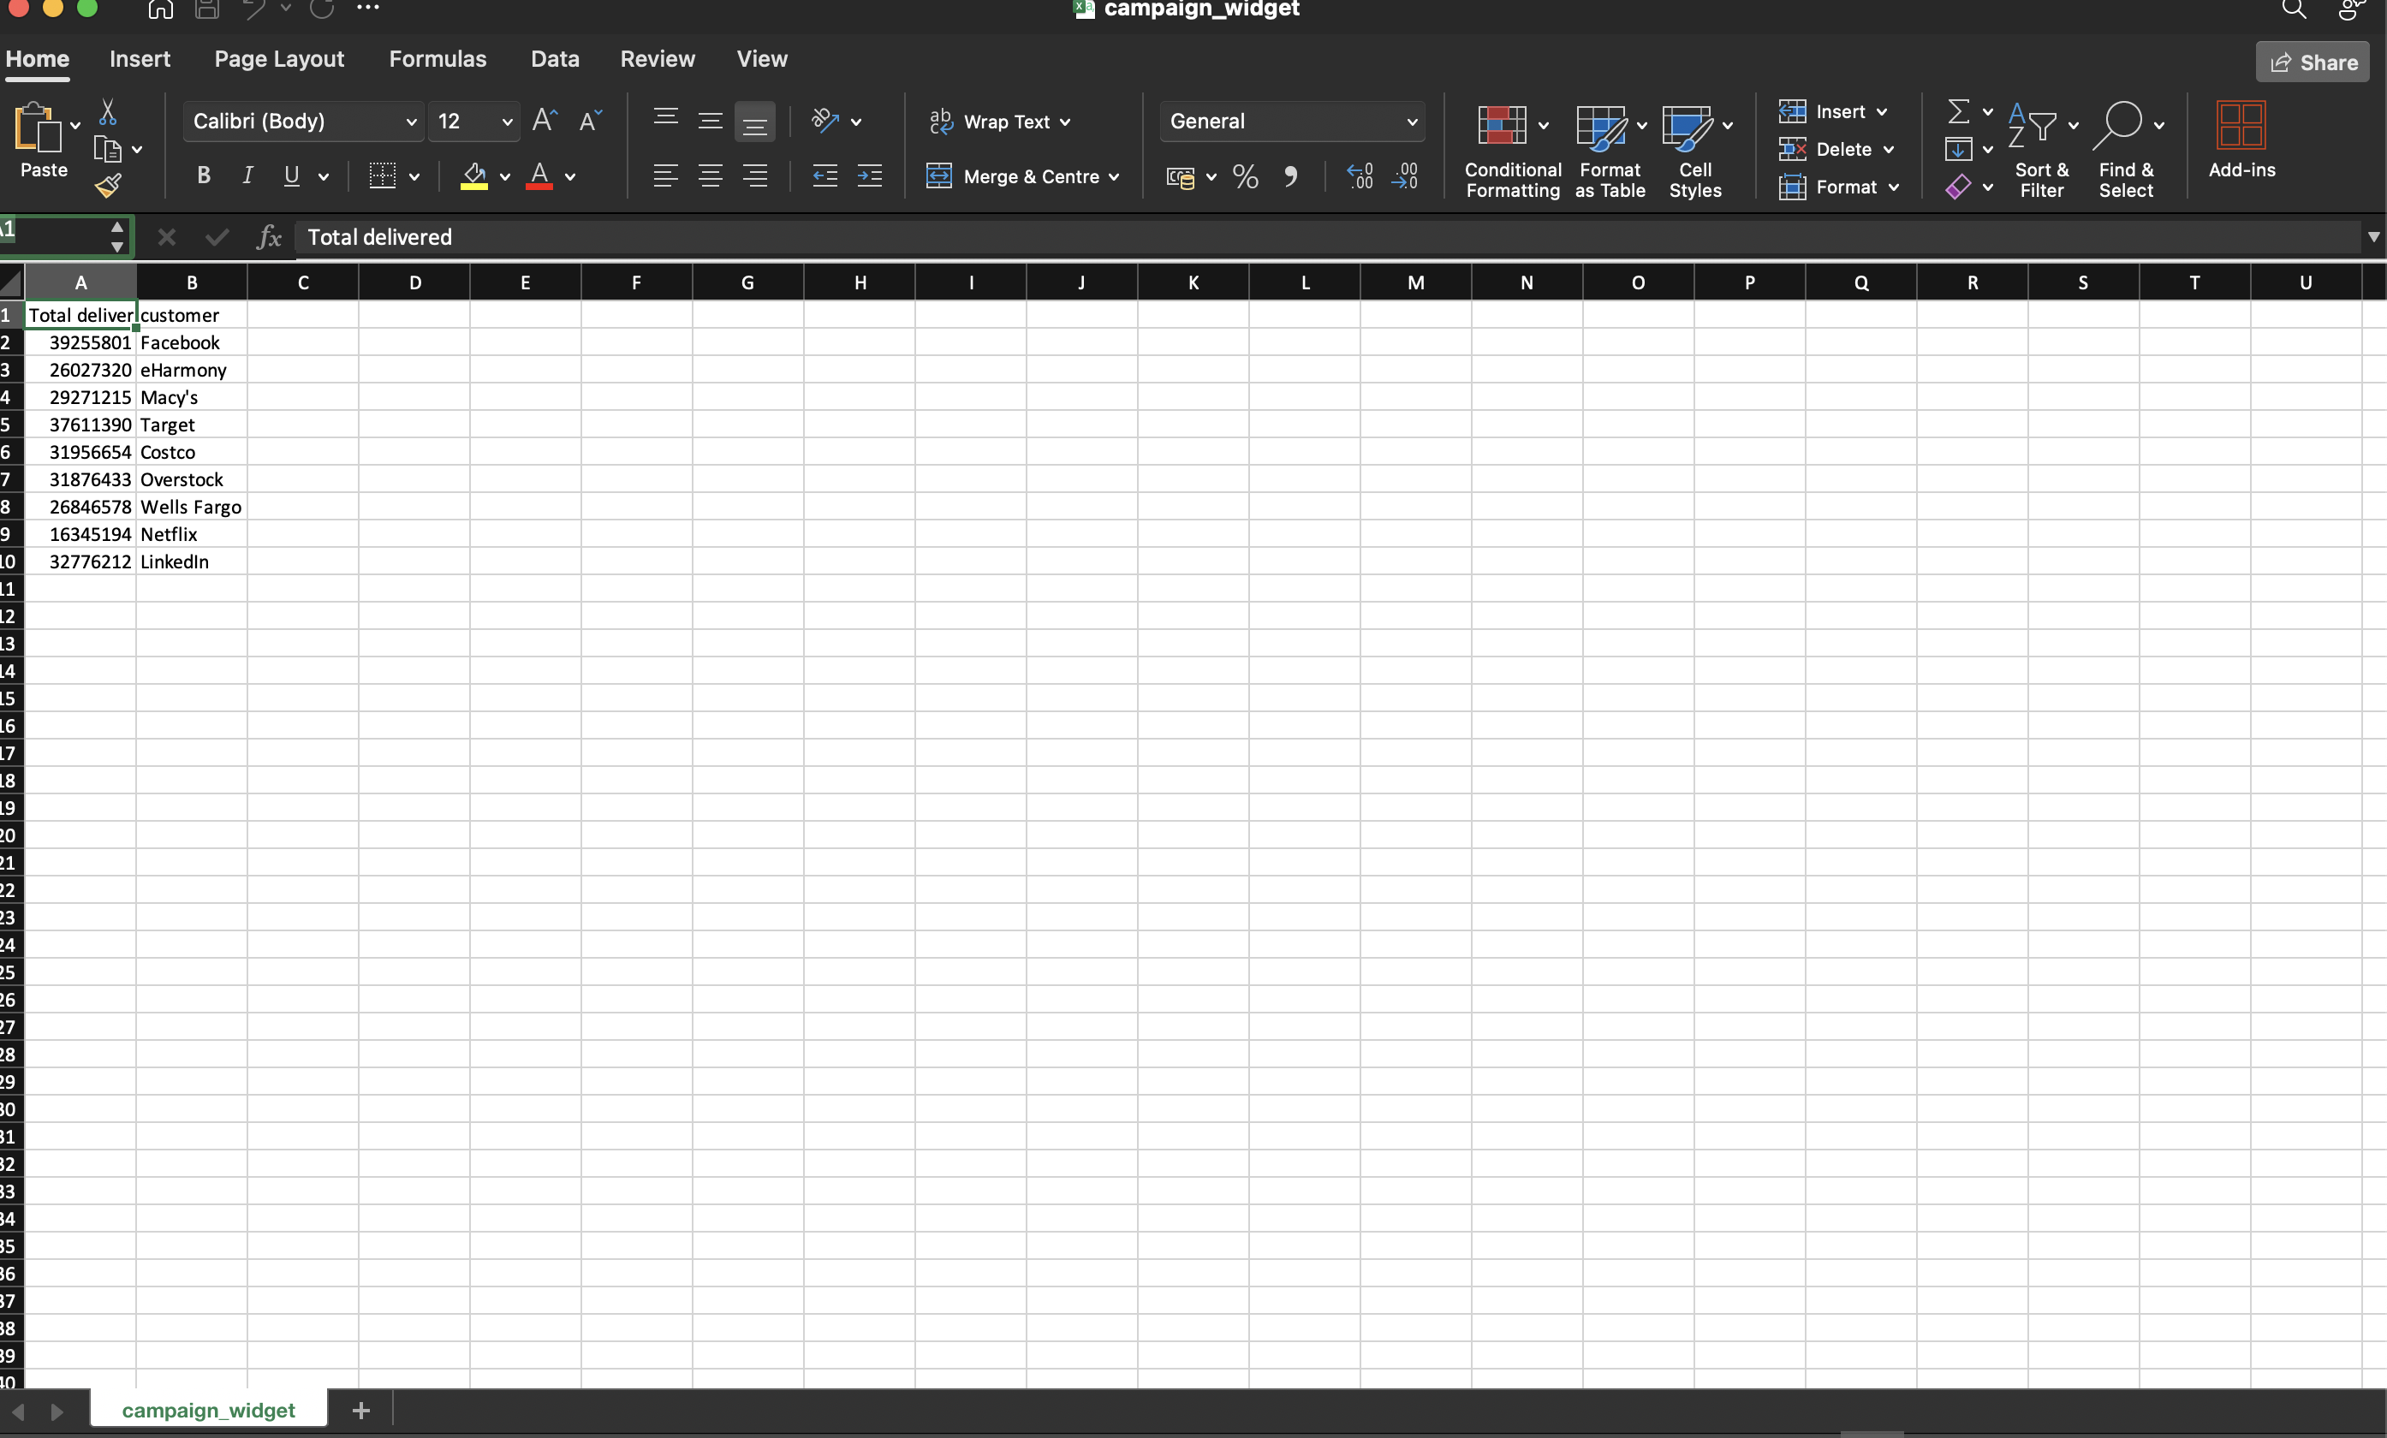The height and width of the screenshot is (1438, 2387).
Task: Click AutoSum sigma icon
Action: pos(1958,111)
